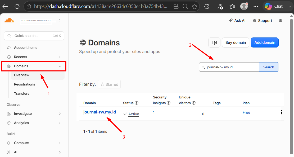Open Analytics in the sidebar
This screenshot has height=157, width=294.
click(21, 123)
